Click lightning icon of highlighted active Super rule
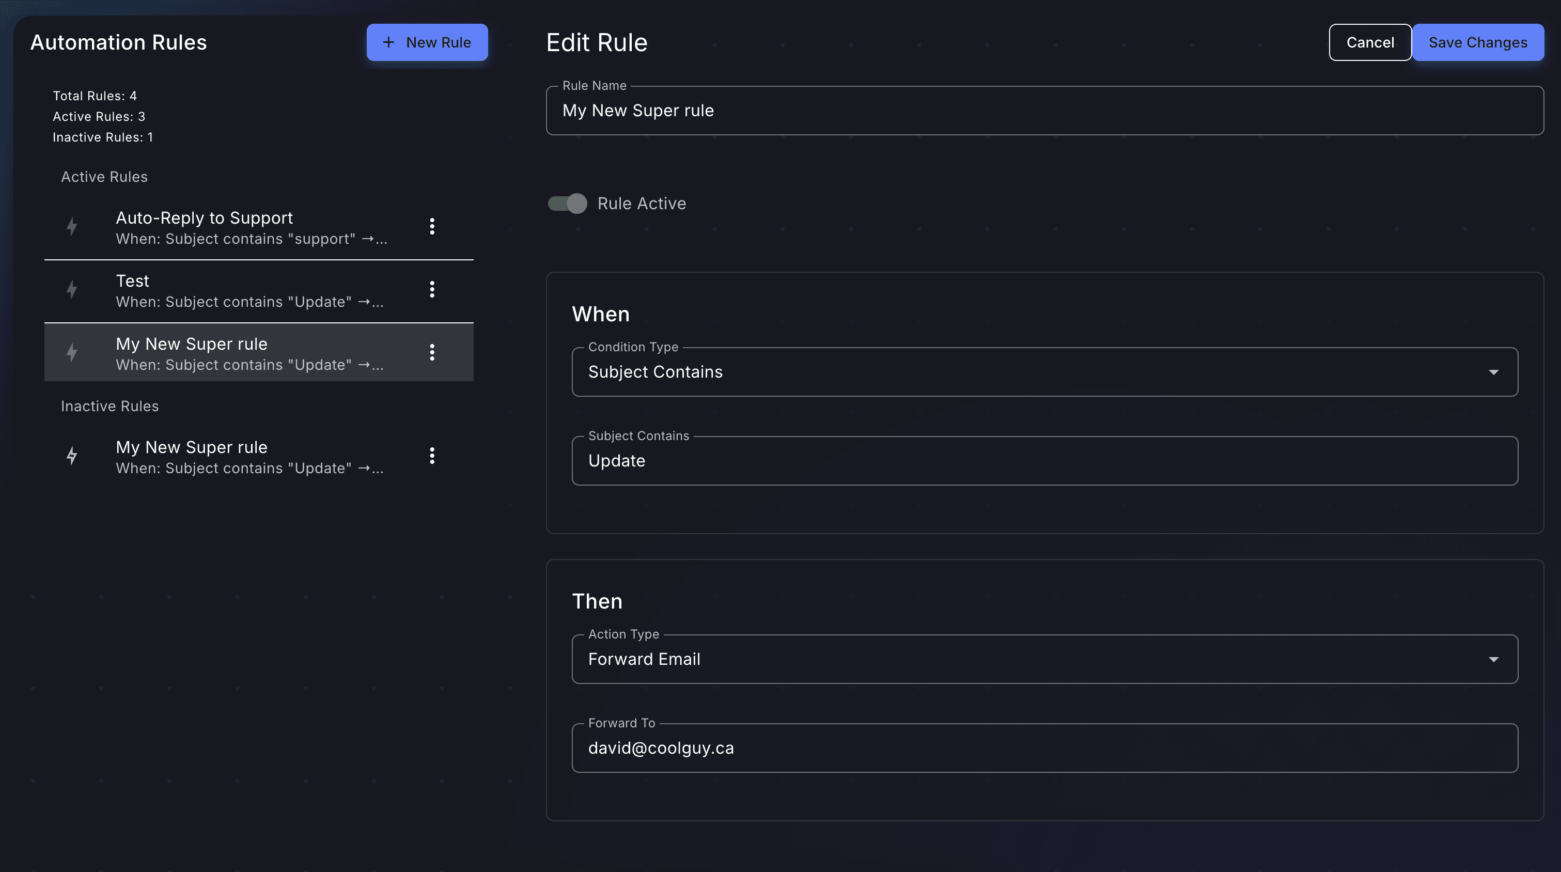The image size is (1561, 872). click(71, 353)
